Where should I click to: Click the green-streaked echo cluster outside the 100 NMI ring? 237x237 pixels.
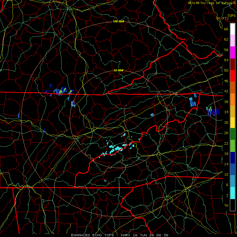[212, 111]
